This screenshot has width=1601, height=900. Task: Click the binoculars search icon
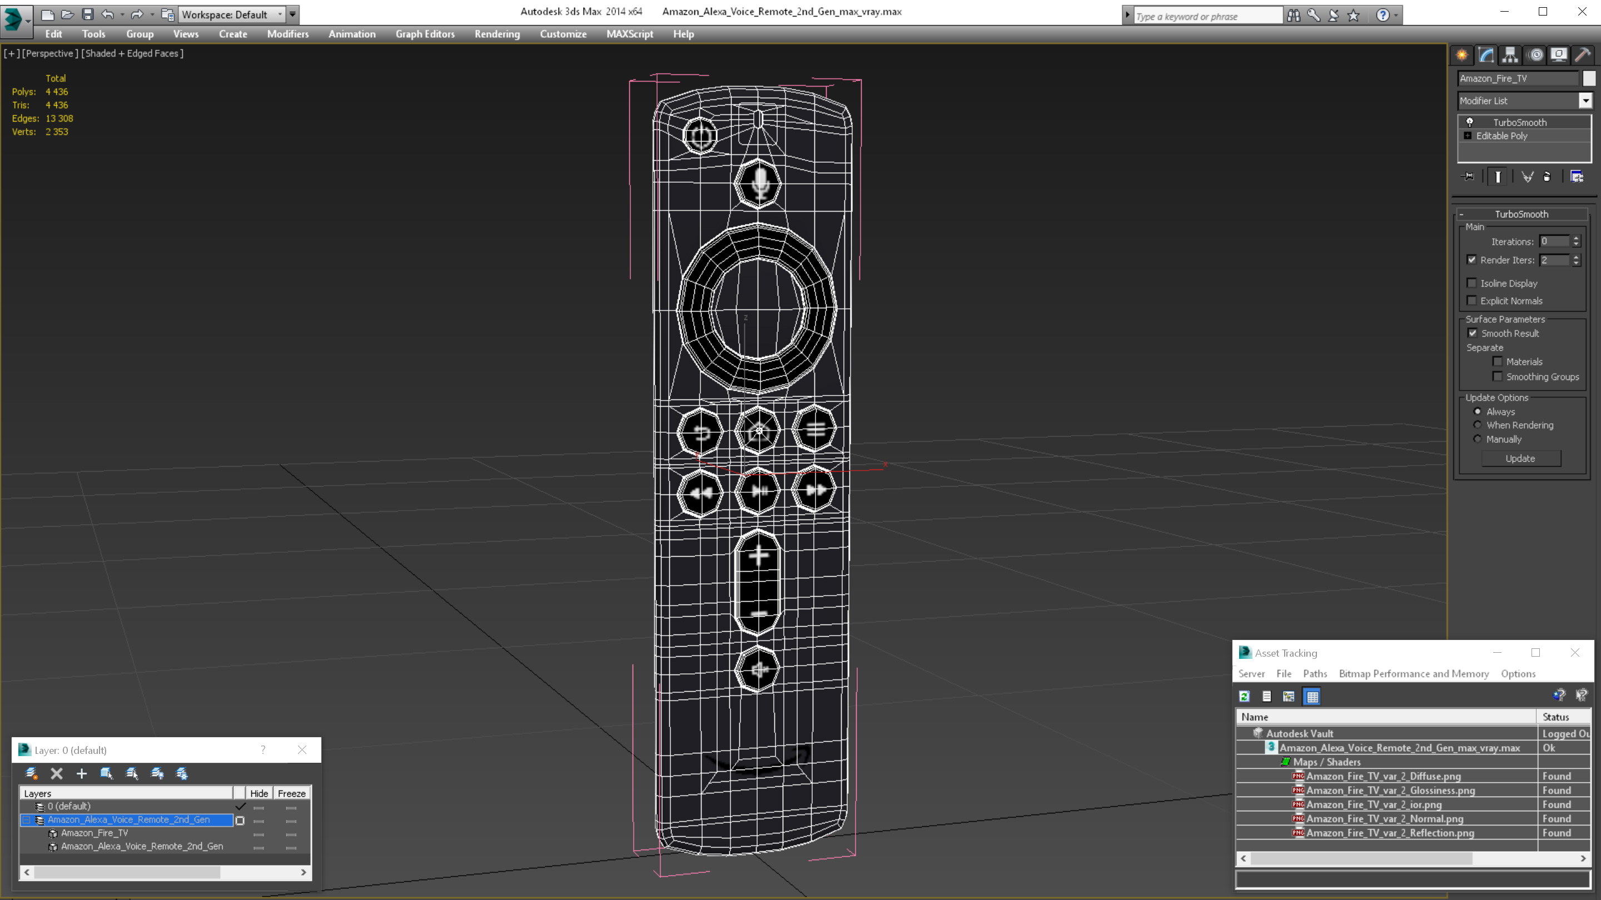pos(1294,16)
